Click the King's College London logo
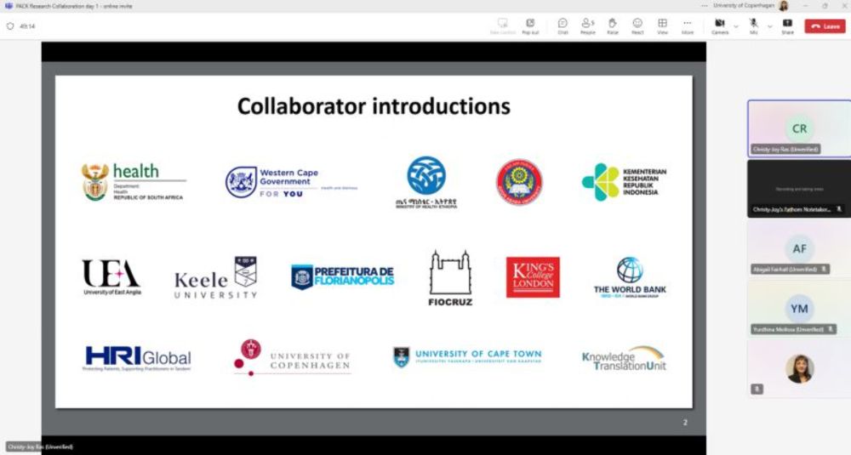This screenshot has width=851, height=455. [533, 277]
